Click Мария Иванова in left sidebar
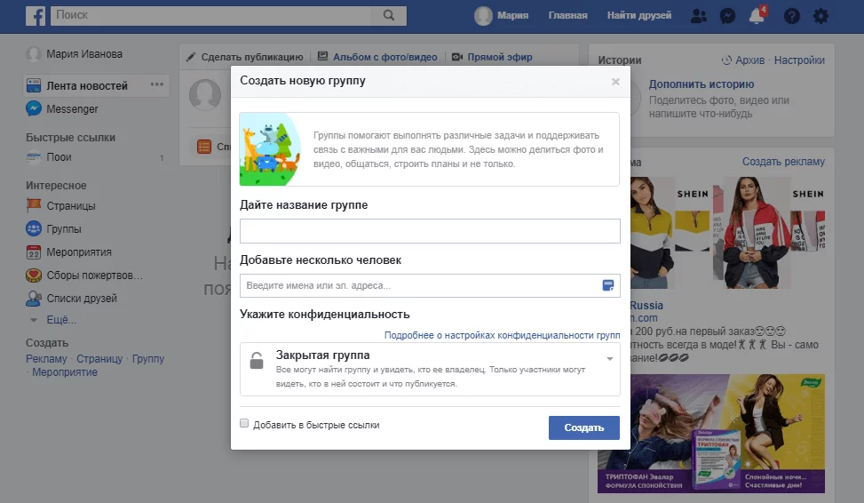Image resolution: width=864 pixels, height=503 pixels. coord(83,54)
